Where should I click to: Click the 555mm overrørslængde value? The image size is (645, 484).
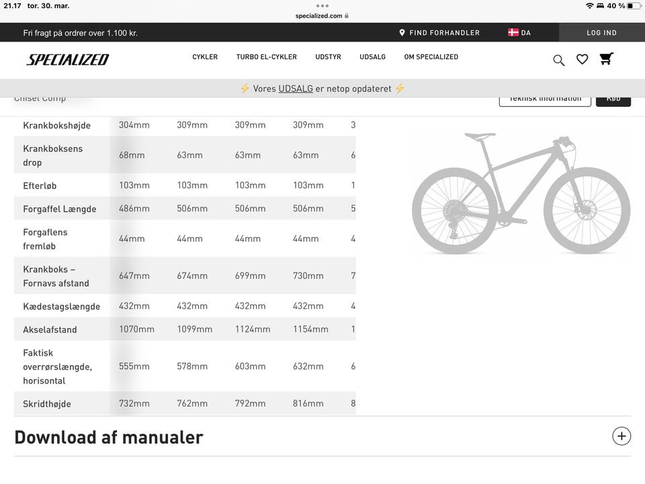pyautogui.click(x=134, y=366)
